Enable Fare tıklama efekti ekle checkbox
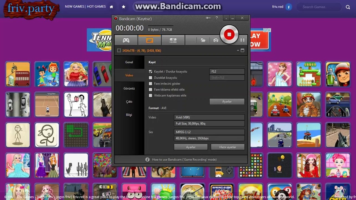Image resolution: width=356 pixels, height=200 pixels. pyautogui.click(x=151, y=90)
